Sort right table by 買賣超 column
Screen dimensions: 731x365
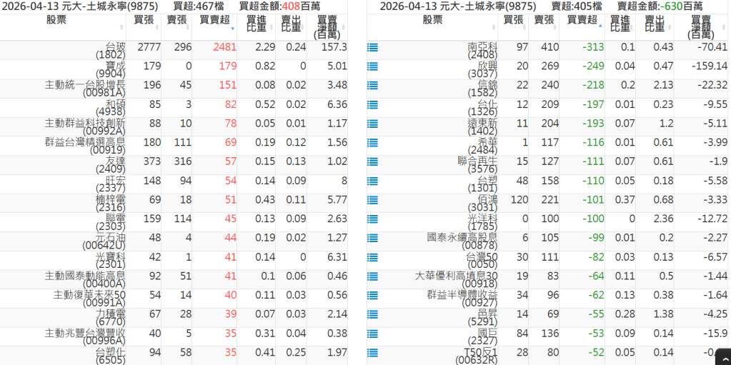pos(582,20)
